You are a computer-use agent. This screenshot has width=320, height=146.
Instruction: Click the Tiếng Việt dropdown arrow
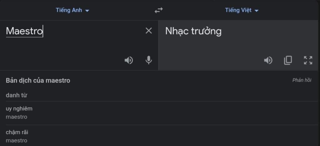257,11
